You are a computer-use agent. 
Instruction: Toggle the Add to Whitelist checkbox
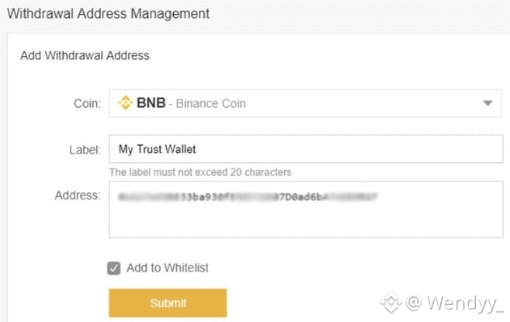coord(114,268)
